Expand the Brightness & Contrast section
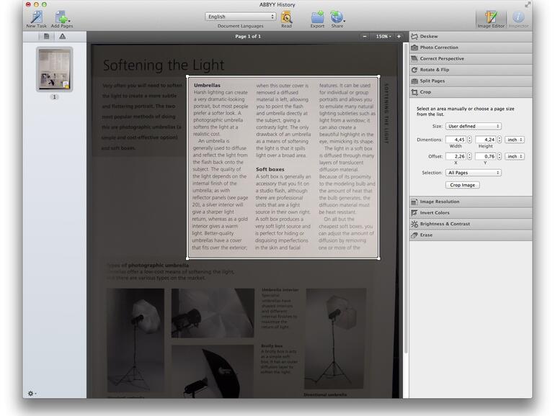The height and width of the screenshot is (416, 555). pos(471,224)
